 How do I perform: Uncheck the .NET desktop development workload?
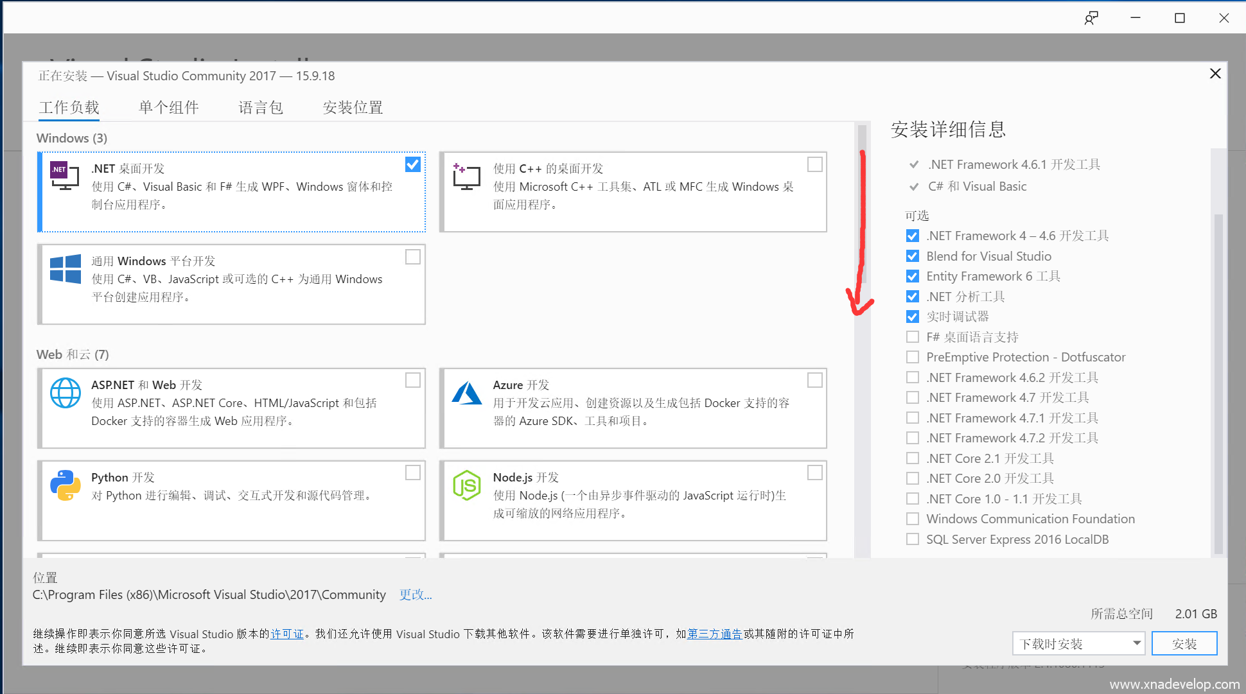[413, 164]
